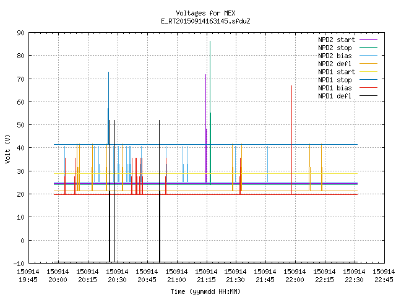Click the "NPD1 start" legend label
The height and width of the screenshot is (297, 396).
coord(337,72)
